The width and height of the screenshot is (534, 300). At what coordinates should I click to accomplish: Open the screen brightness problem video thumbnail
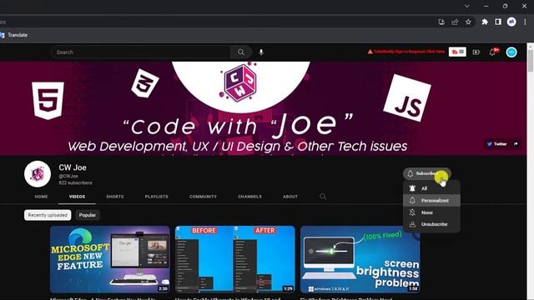pyautogui.click(x=360, y=259)
